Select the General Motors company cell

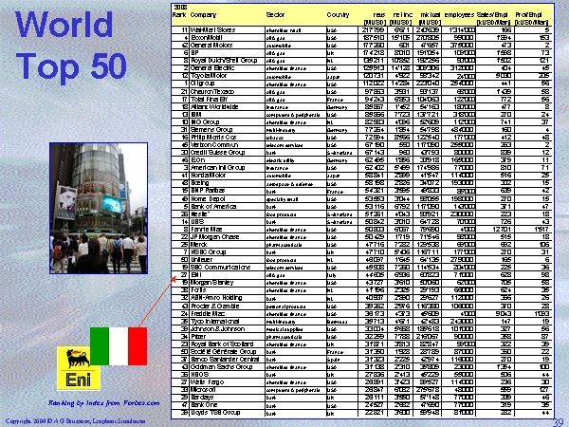[228, 45]
